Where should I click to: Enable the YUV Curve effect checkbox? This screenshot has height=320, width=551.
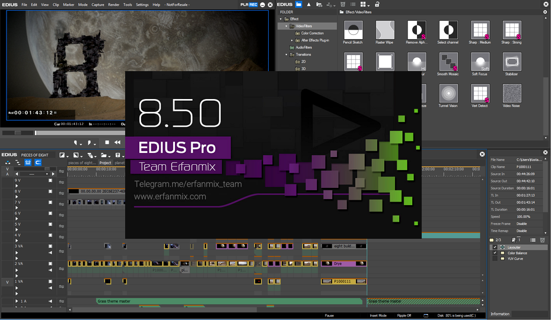[x=495, y=258]
